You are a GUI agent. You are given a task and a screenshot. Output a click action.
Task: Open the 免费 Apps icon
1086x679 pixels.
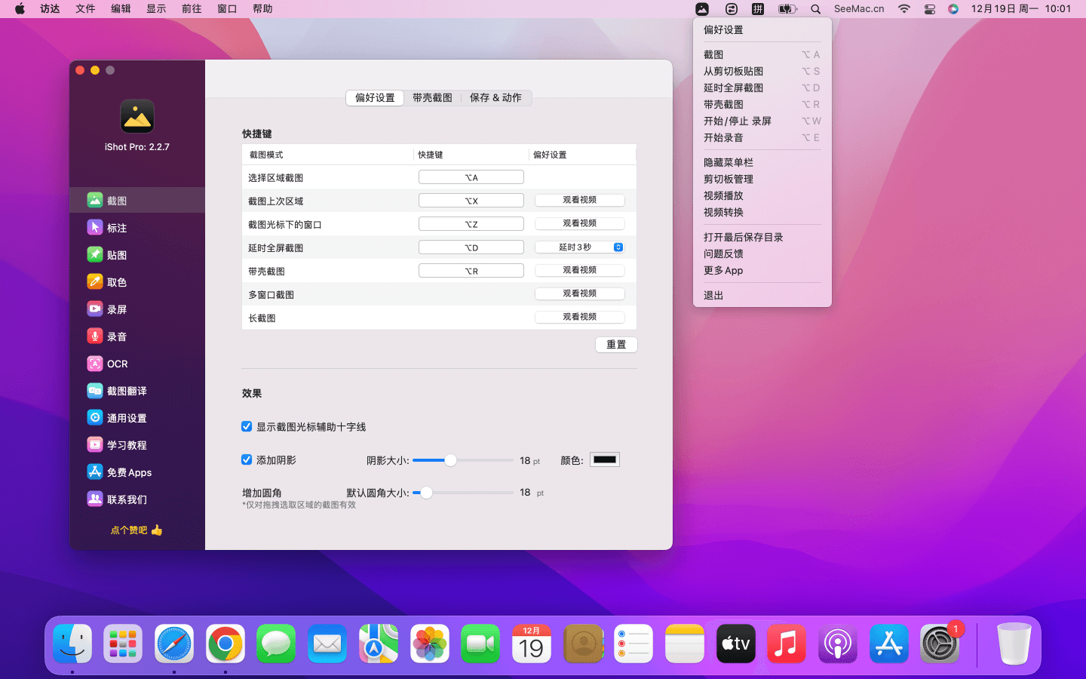(94, 472)
